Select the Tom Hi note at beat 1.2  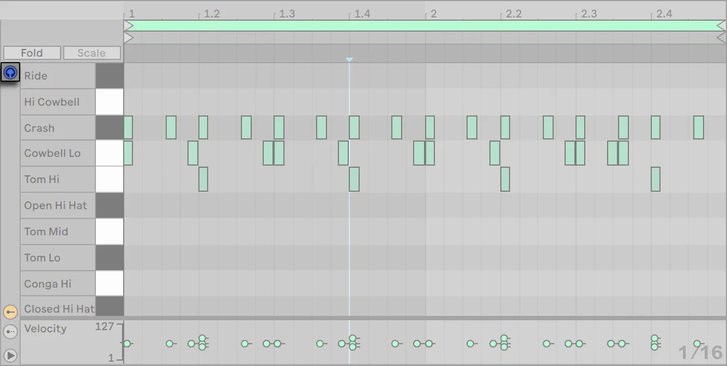tap(203, 179)
